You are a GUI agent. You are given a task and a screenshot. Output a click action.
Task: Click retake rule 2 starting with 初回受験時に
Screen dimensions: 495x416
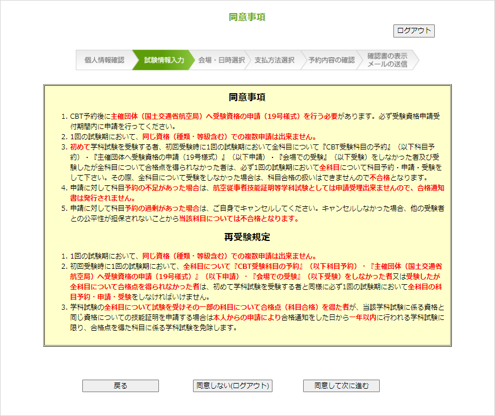256,281
